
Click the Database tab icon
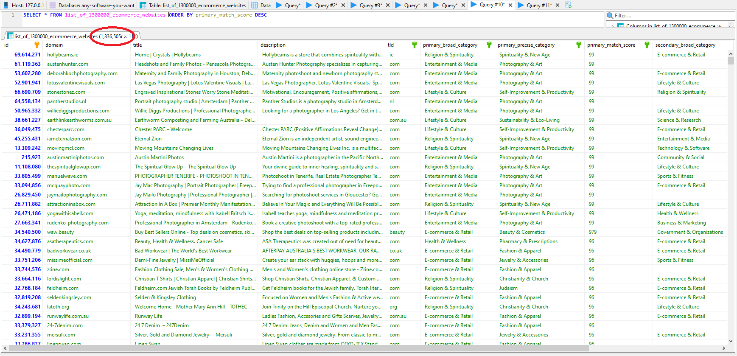click(x=53, y=5)
